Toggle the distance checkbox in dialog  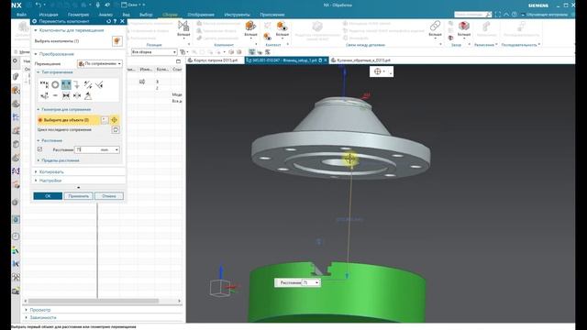pyautogui.click(x=39, y=149)
